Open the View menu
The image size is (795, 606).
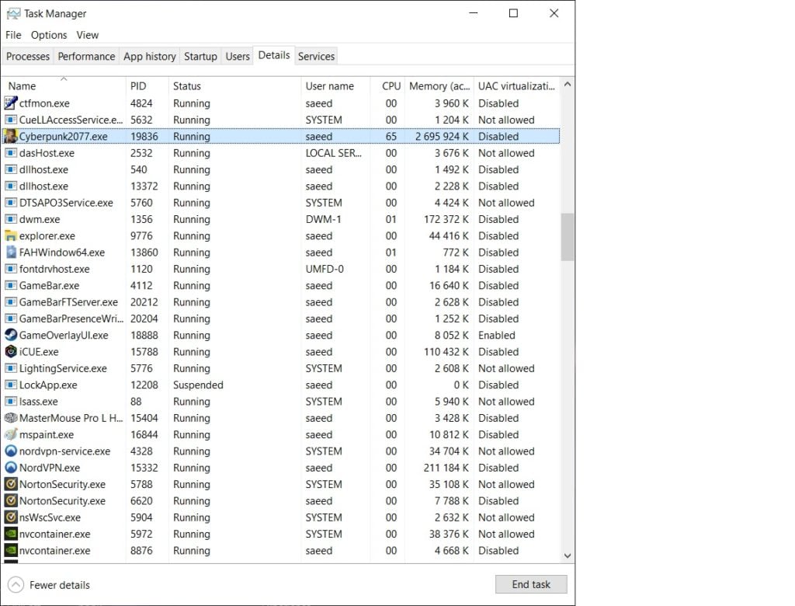[87, 35]
